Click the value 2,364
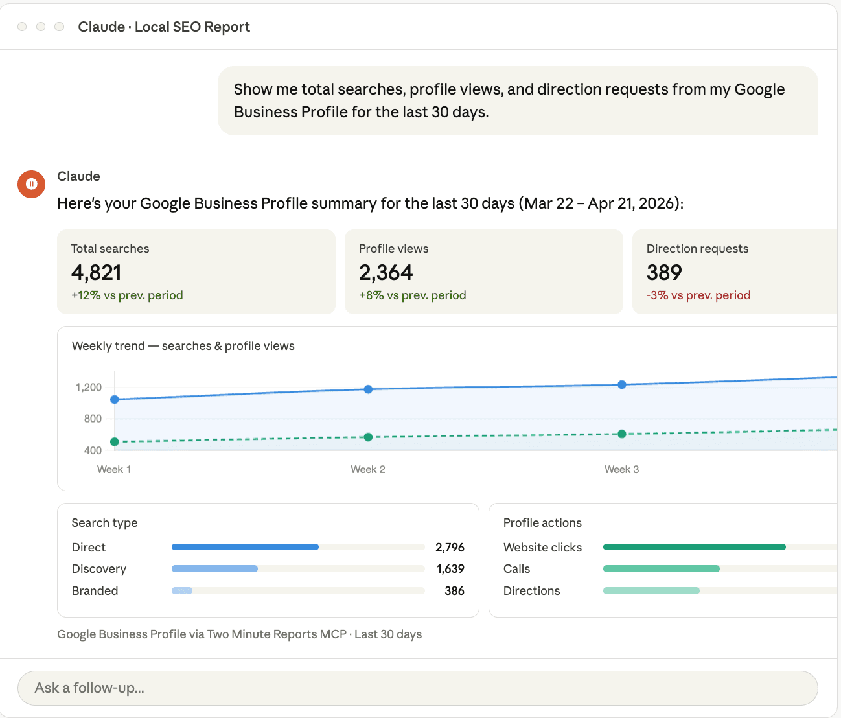The height and width of the screenshot is (718, 841). point(386,273)
